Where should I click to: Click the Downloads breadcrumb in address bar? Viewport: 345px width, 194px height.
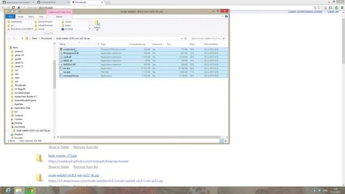(x=46, y=38)
